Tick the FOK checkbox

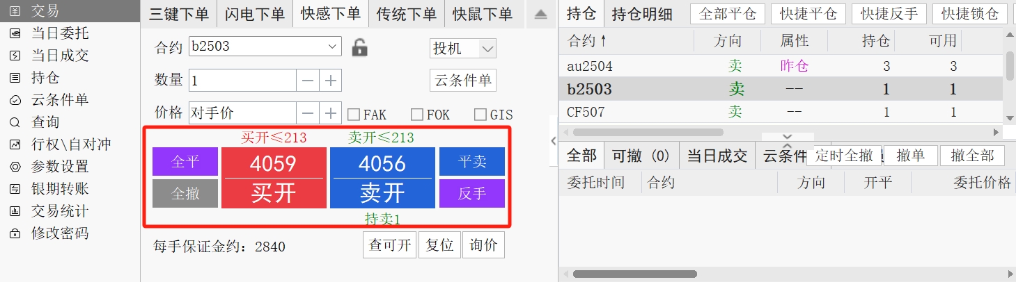(x=416, y=115)
